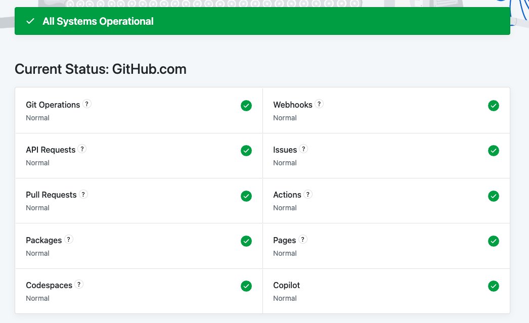
Task: Click the help icon beside Git Operations
Action: 86,104
